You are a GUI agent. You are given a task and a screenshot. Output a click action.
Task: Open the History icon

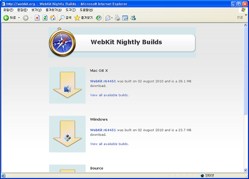tap(99, 18)
